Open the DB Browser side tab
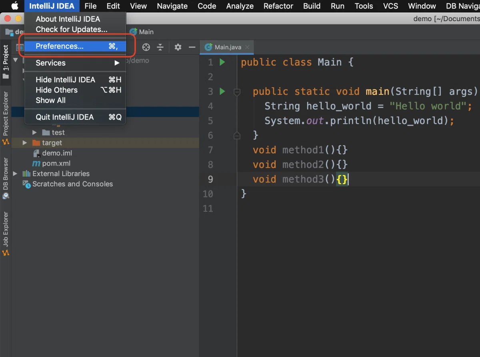 coord(6,178)
